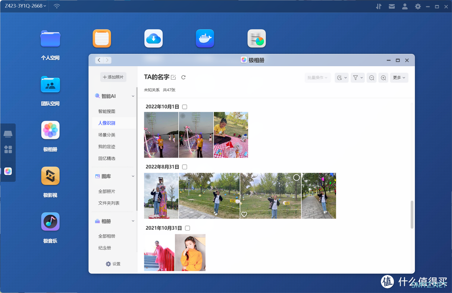Open the orange sweater portrait thumbnail

point(190,253)
